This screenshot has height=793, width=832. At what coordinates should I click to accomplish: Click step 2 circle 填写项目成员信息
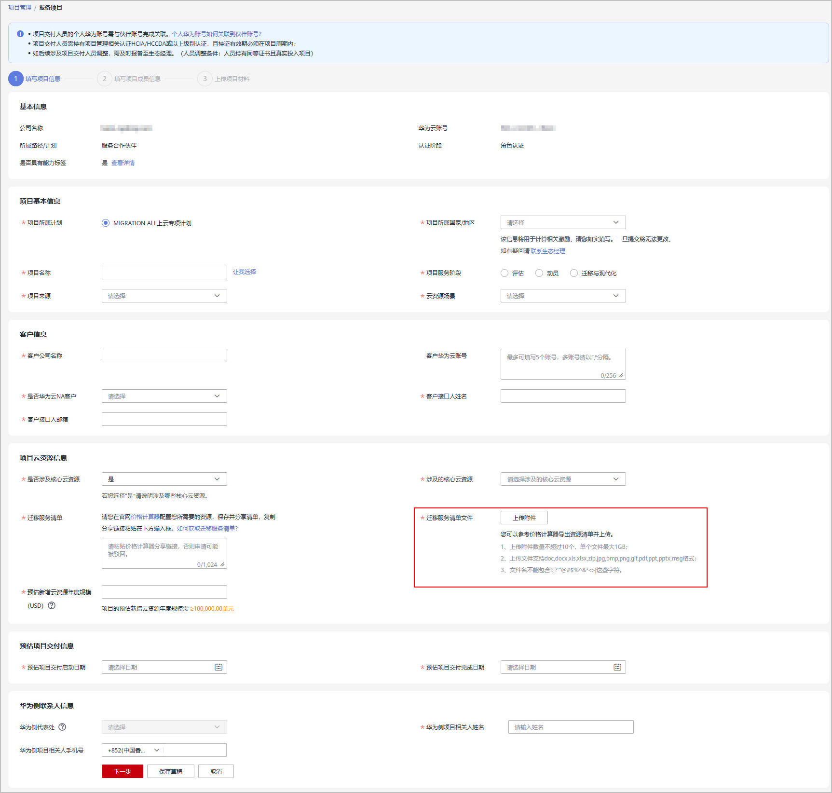(x=104, y=79)
